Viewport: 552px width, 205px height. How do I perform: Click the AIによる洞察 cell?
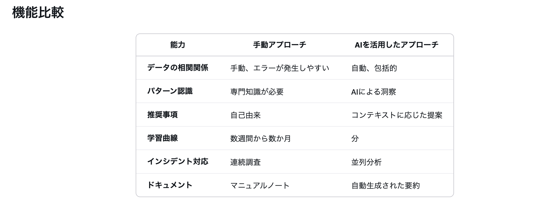[x=373, y=92]
